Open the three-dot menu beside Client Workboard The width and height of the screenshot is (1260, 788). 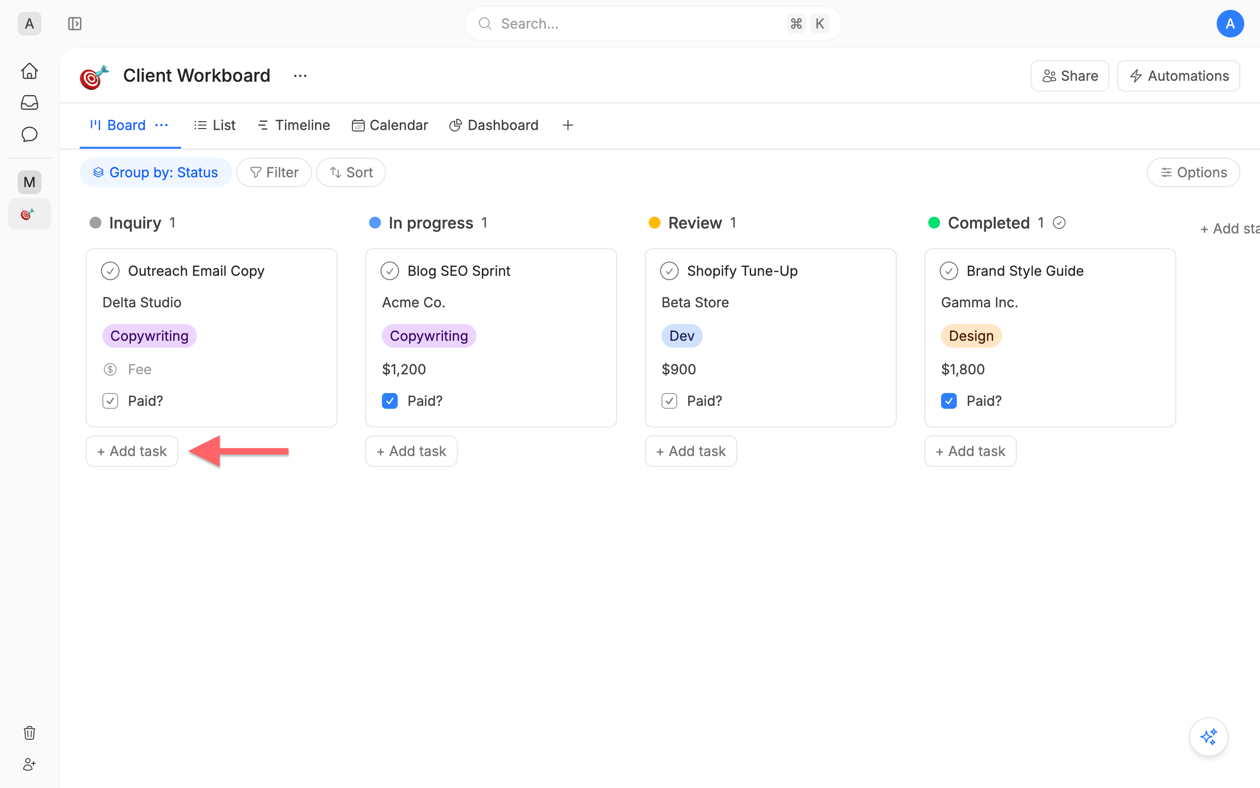(300, 76)
